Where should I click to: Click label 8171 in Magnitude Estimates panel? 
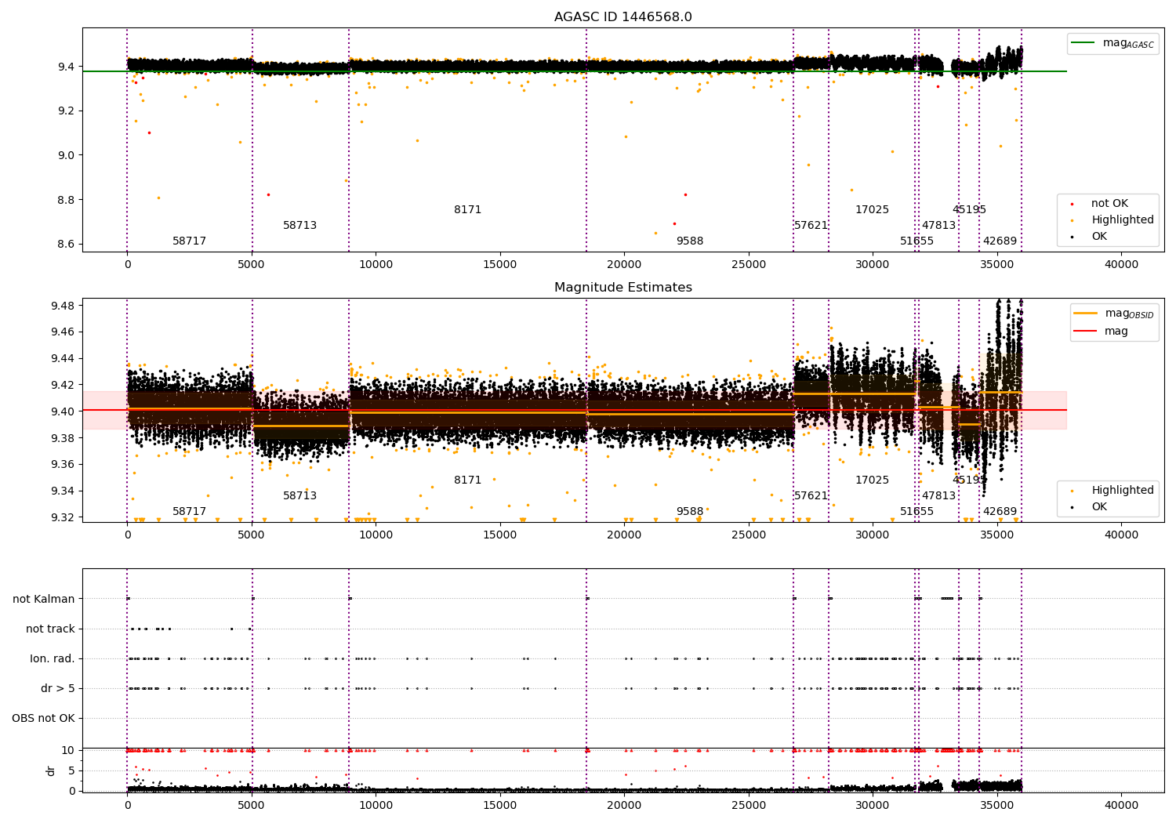click(467, 480)
